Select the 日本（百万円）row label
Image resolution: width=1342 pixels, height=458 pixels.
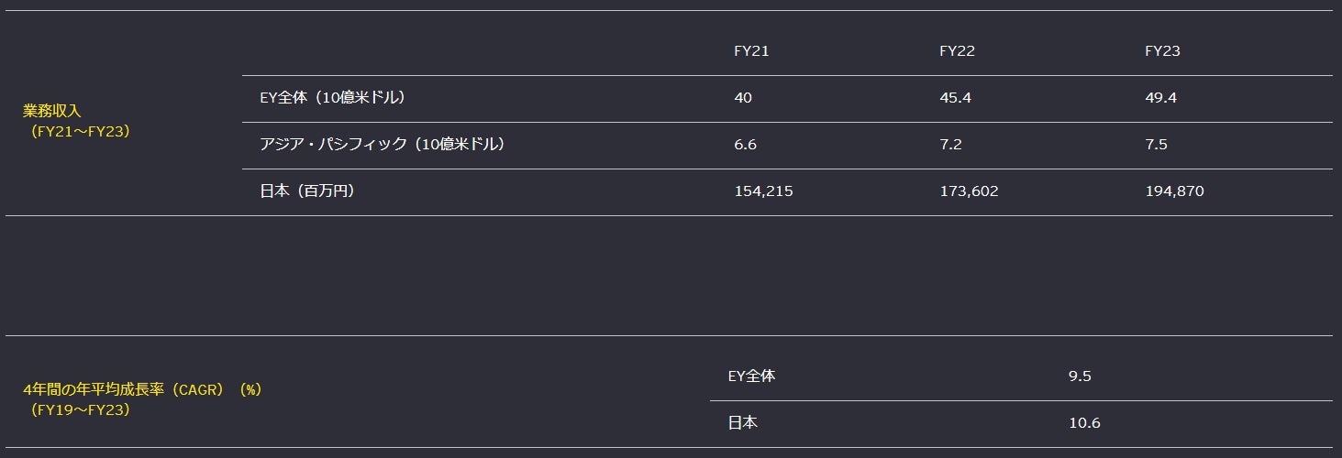click(x=307, y=191)
